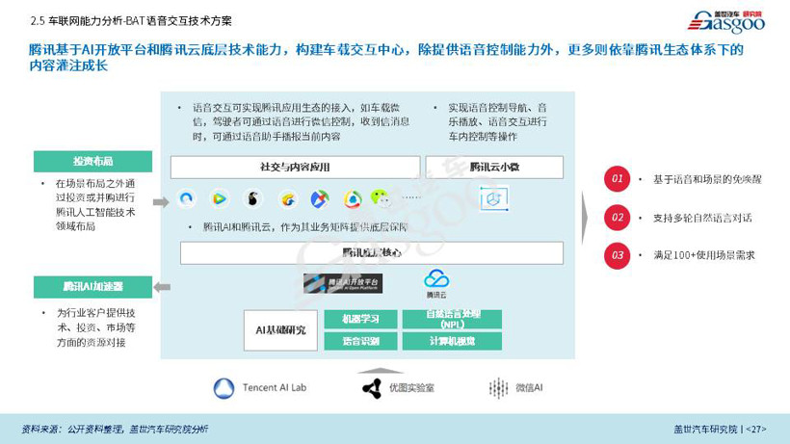The height and width of the screenshot is (444, 790).
Task: Click the Tencent Games colorful G icon
Action: pyautogui.click(x=288, y=200)
